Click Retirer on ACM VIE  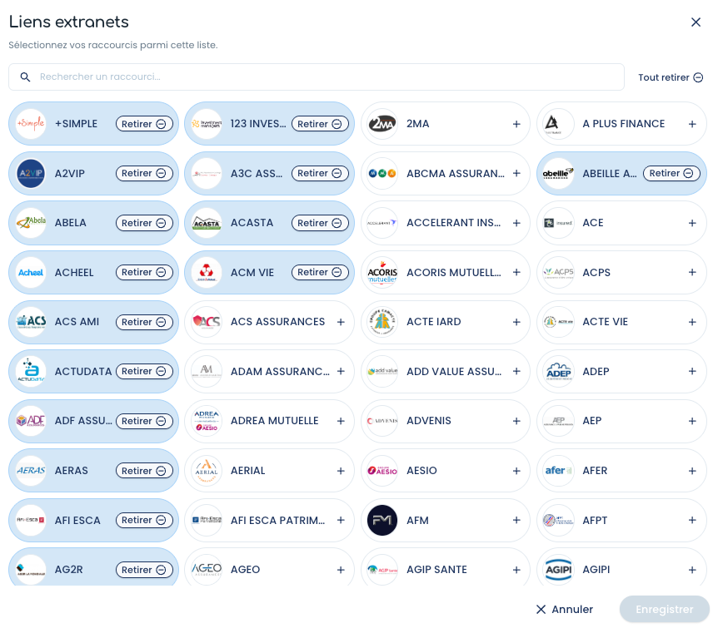tap(320, 272)
